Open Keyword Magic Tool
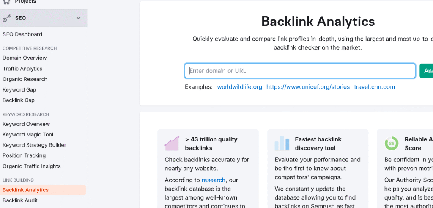The image size is (433, 208). (28, 135)
